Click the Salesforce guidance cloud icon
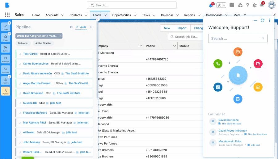278x159 pixels. pos(240,5)
